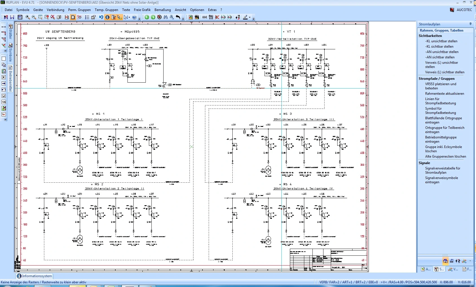Switch to the Betriebsmittel side tab

tap(10, 79)
